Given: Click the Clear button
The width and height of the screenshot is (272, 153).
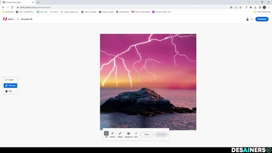Looking at the screenshot, I should 147,134.
